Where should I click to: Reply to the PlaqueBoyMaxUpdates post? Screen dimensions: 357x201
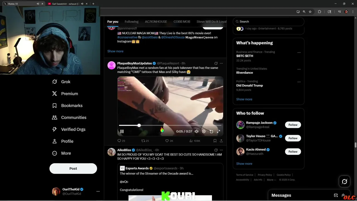pos(121,141)
